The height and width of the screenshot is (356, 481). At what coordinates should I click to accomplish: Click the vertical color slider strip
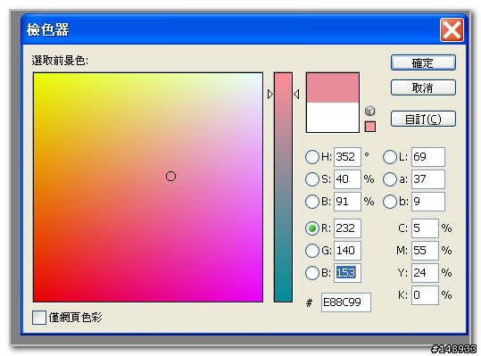(283, 187)
